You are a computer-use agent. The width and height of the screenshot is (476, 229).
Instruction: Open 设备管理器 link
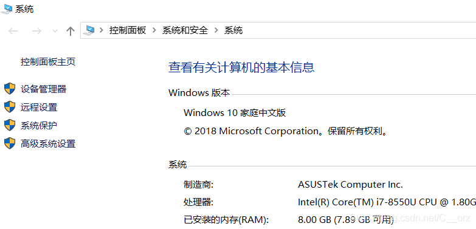pyautogui.click(x=43, y=89)
